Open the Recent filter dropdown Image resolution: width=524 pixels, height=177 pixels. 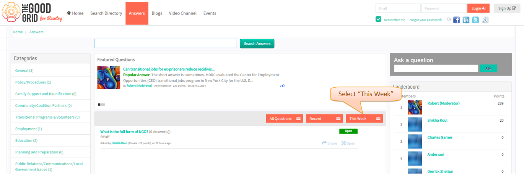click(x=324, y=119)
